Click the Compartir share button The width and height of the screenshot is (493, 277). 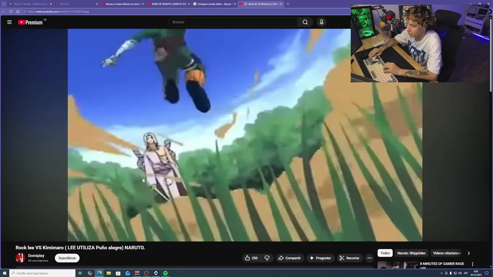click(289, 258)
